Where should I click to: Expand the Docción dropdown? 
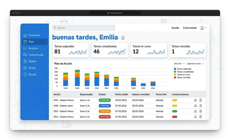tap(179, 63)
